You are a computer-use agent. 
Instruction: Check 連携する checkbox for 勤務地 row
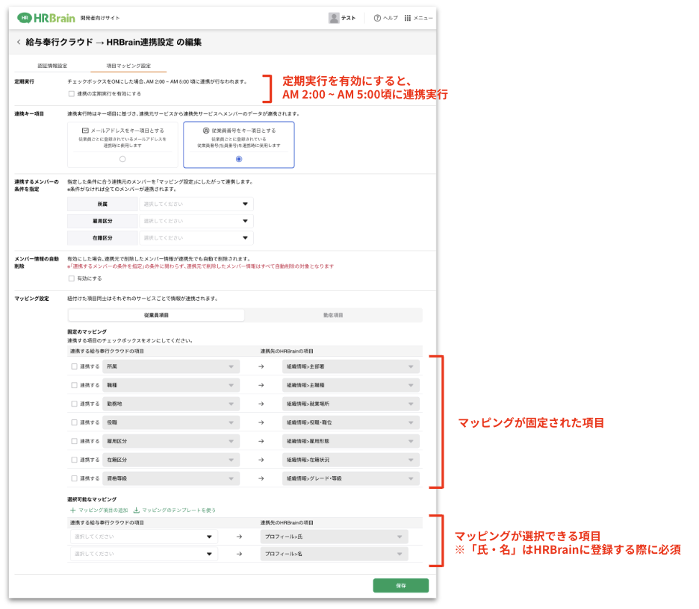click(73, 404)
